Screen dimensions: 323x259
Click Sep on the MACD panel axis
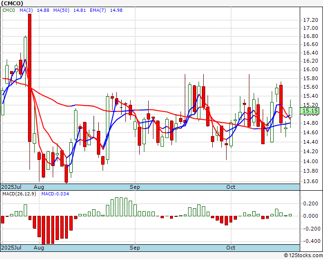coord(135,248)
